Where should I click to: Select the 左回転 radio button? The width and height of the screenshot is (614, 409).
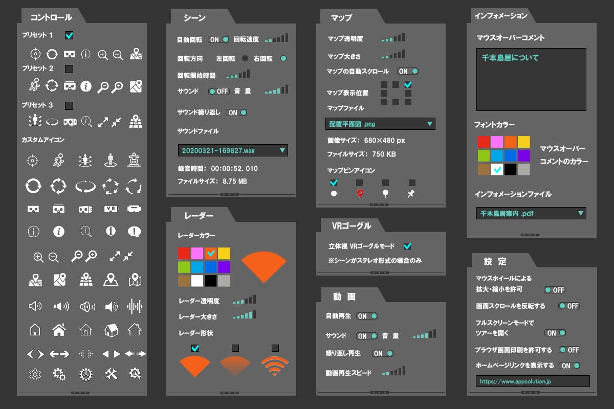click(245, 58)
